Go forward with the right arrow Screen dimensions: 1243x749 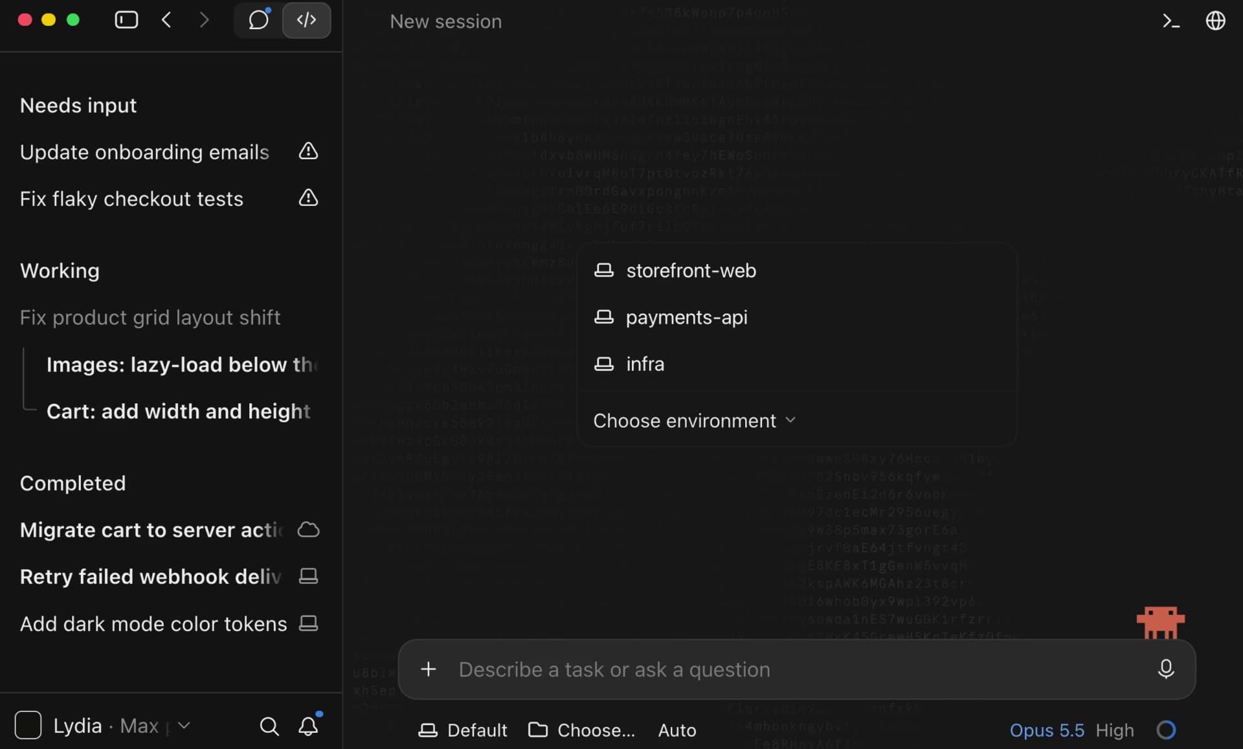(204, 20)
